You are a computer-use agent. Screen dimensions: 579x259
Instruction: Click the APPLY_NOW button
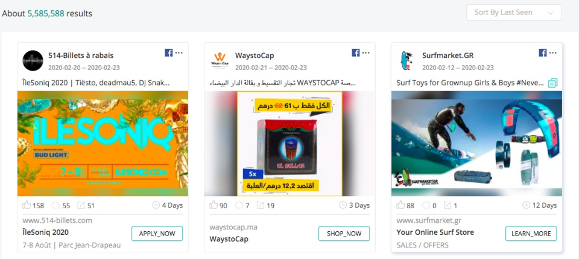(157, 234)
